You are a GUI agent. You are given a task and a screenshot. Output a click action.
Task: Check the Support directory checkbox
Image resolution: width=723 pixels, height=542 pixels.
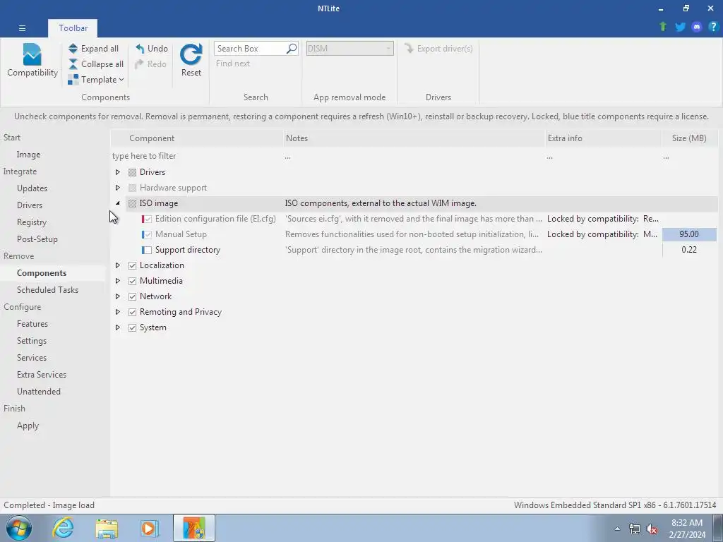[x=148, y=250]
